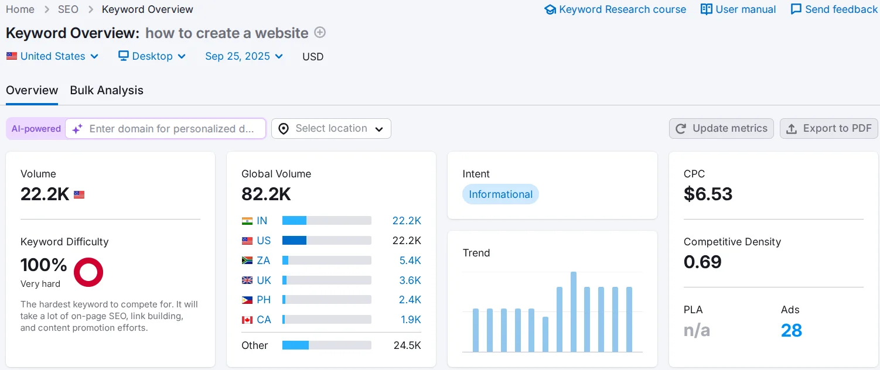
Task: Click the Keyword Research course graduation cap icon
Action: point(550,9)
